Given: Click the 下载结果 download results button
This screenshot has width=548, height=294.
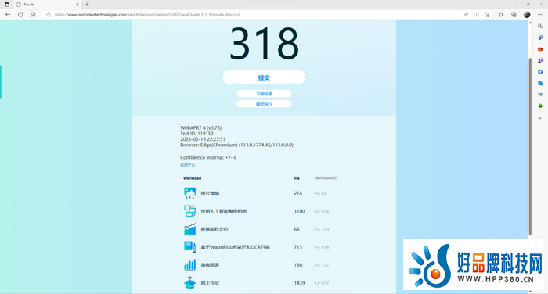Looking at the screenshot, I should pos(264,94).
